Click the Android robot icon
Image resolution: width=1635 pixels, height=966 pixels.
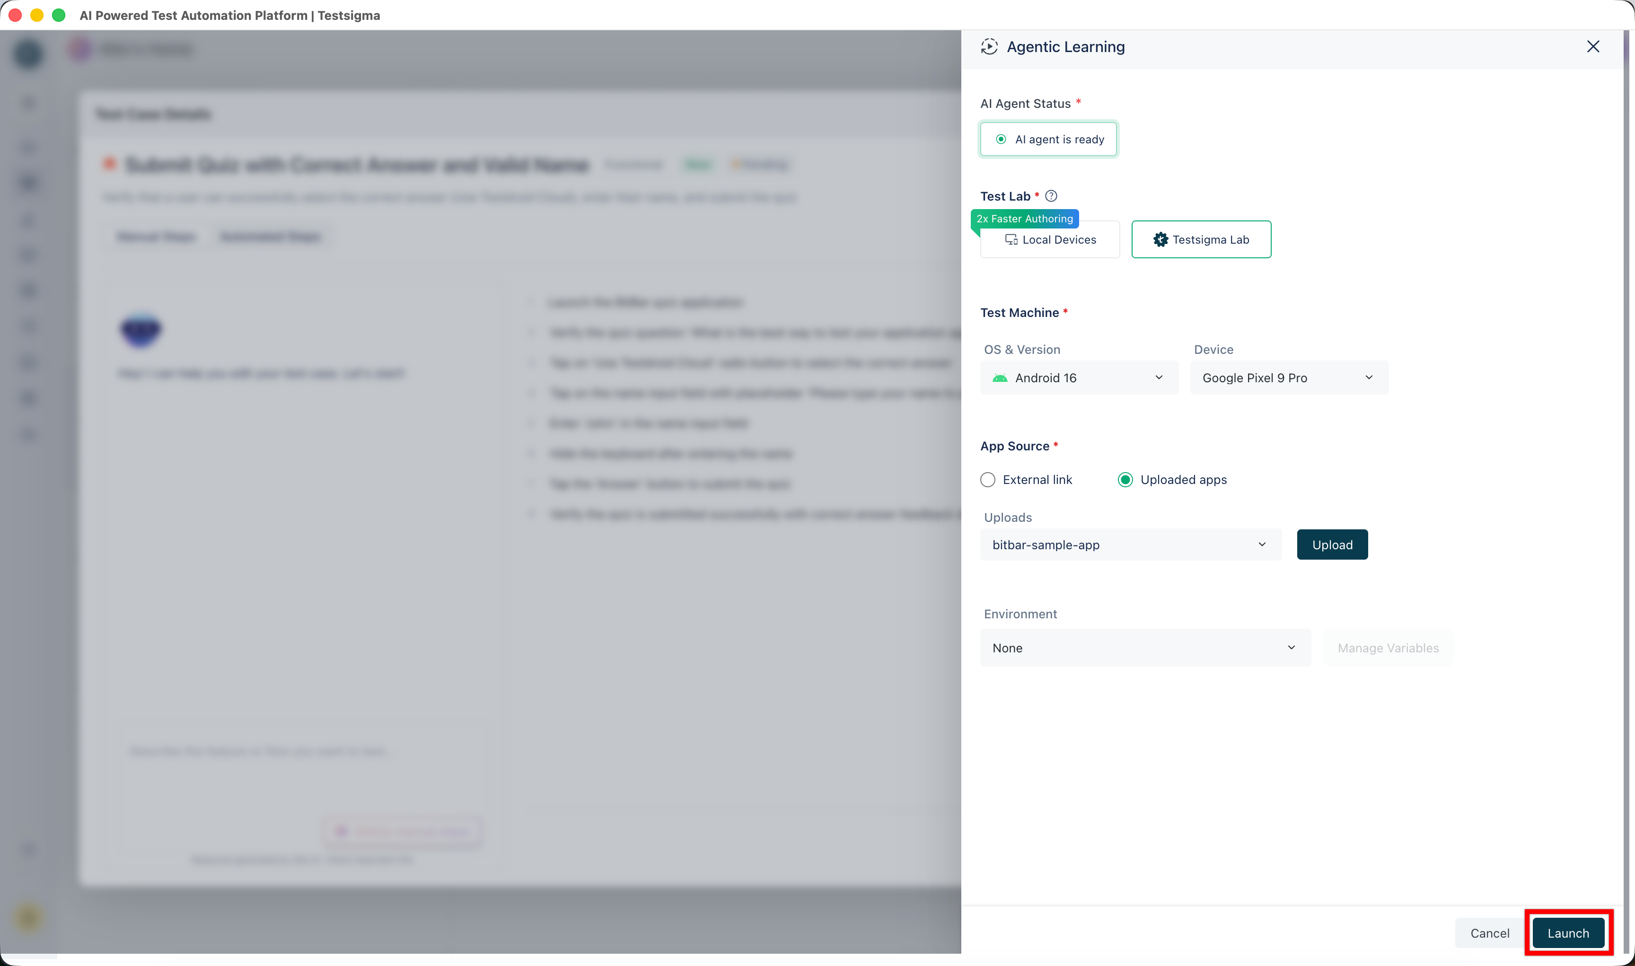(1000, 378)
